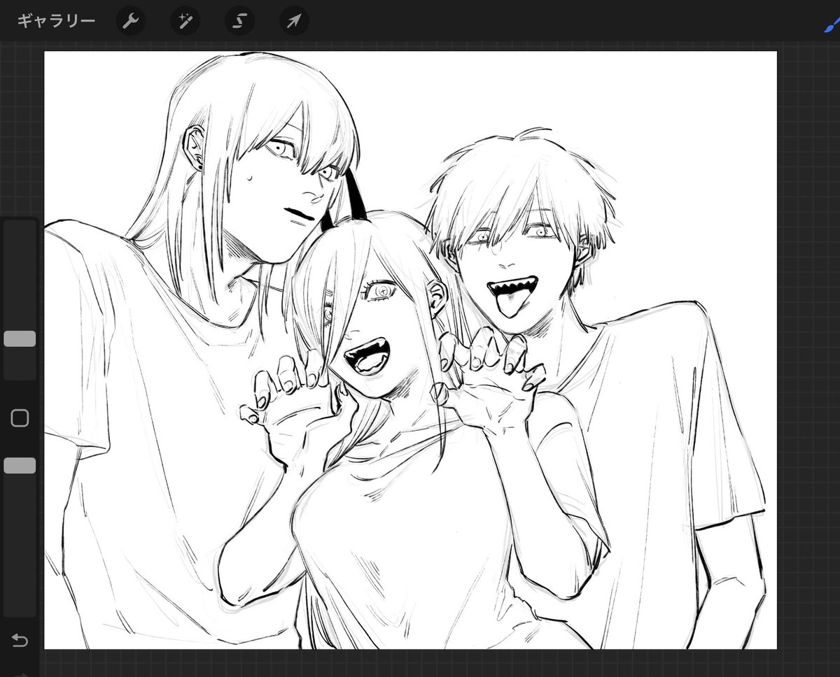Open the Adjustments magic wand menu
840x677 pixels.
(185, 21)
